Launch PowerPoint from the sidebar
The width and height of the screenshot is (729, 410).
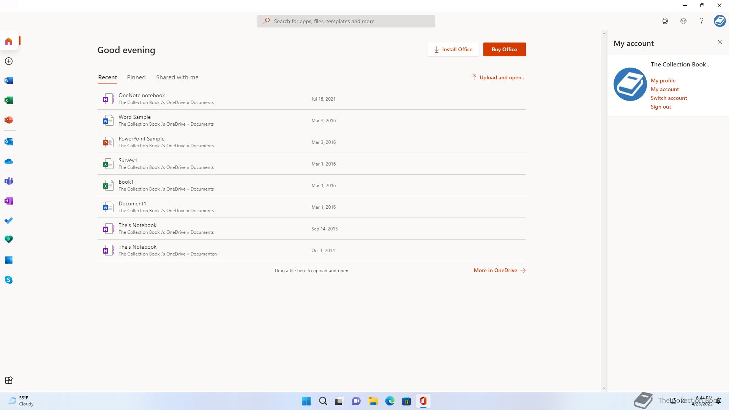tap(9, 120)
